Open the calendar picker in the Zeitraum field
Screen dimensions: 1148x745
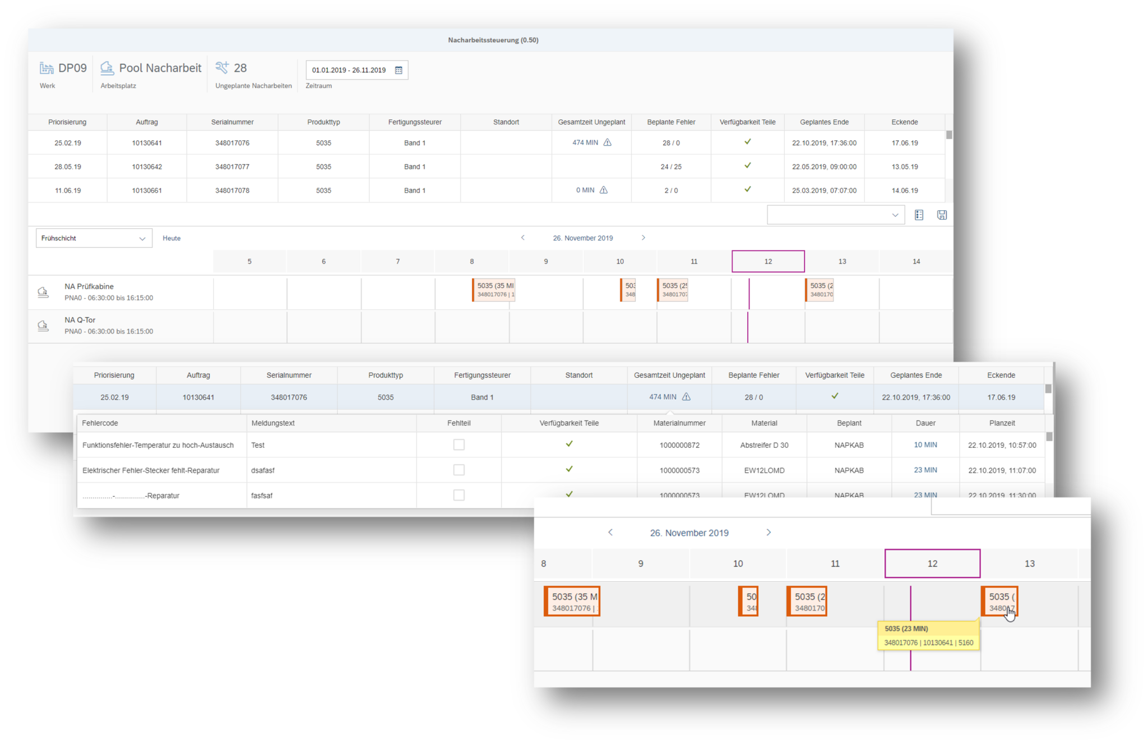[x=399, y=70]
